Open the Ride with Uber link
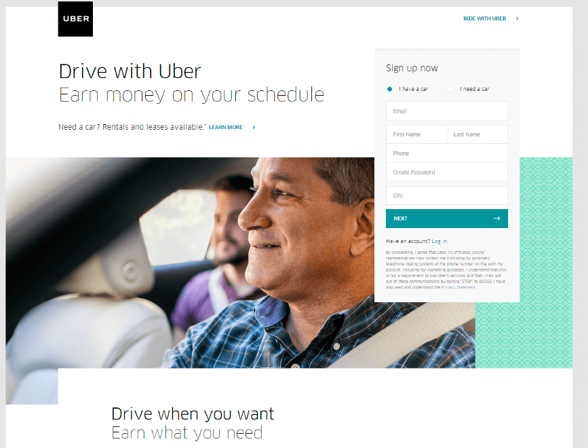The width and height of the screenshot is (588, 448). coord(484,18)
